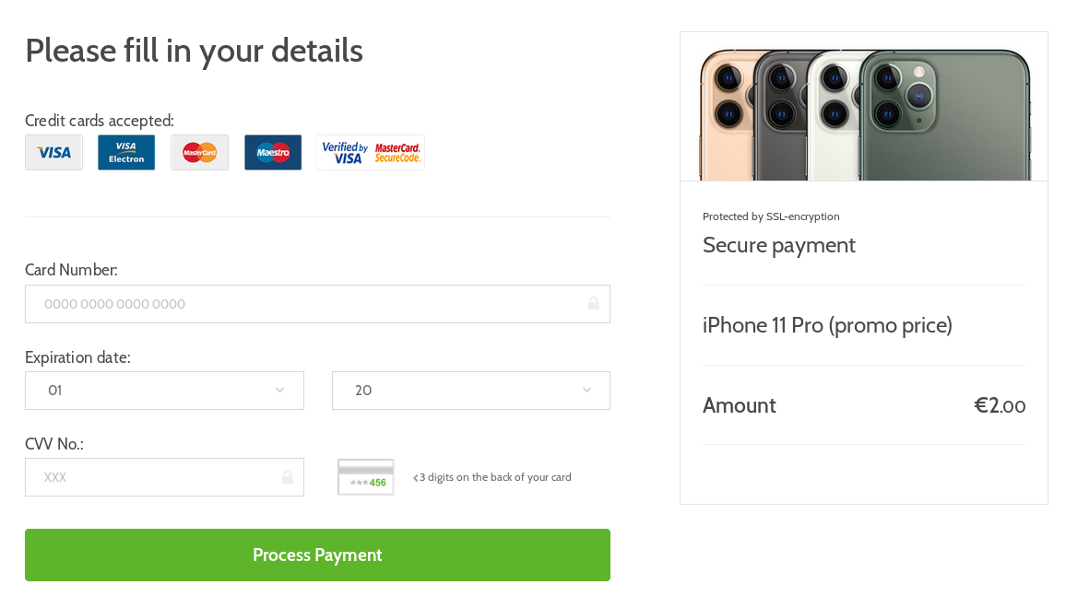
Task: Click the '3 digits on the back' hint
Action: point(495,477)
